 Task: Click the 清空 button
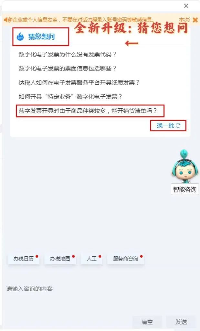click(147, 322)
